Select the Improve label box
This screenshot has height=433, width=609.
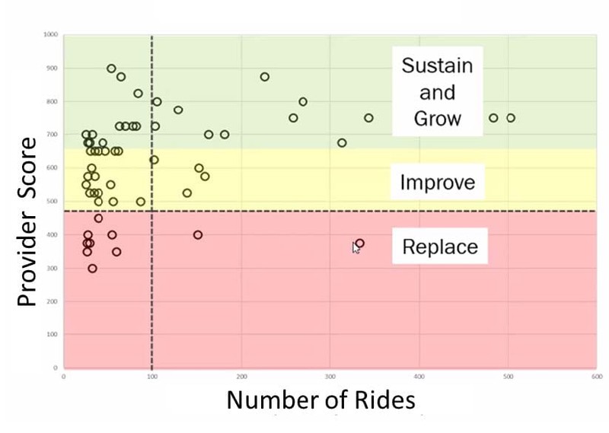(438, 182)
